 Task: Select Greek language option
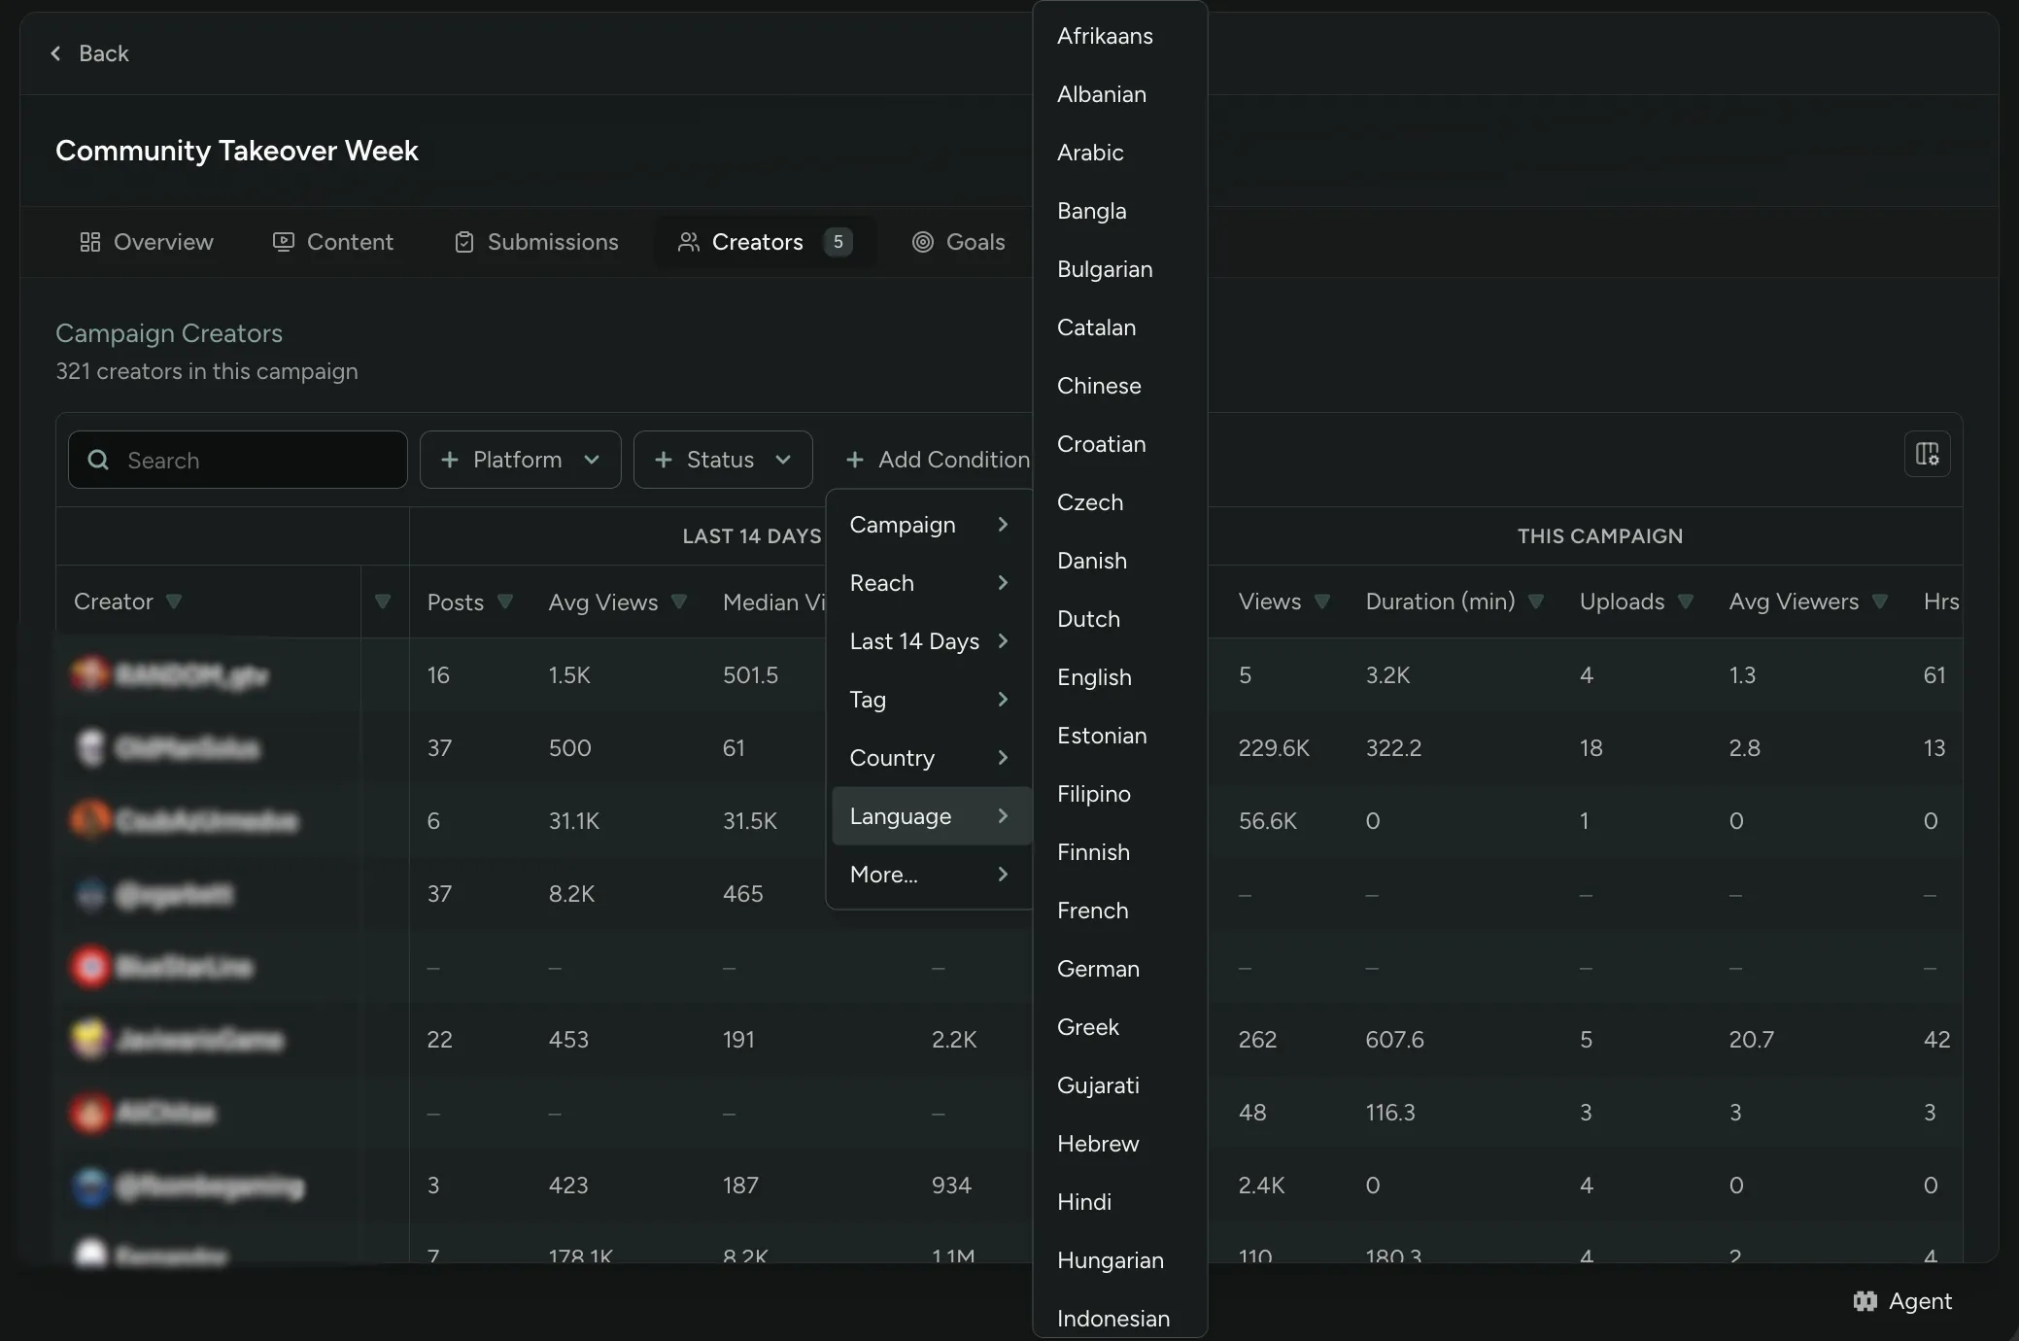pyautogui.click(x=1119, y=1027)
